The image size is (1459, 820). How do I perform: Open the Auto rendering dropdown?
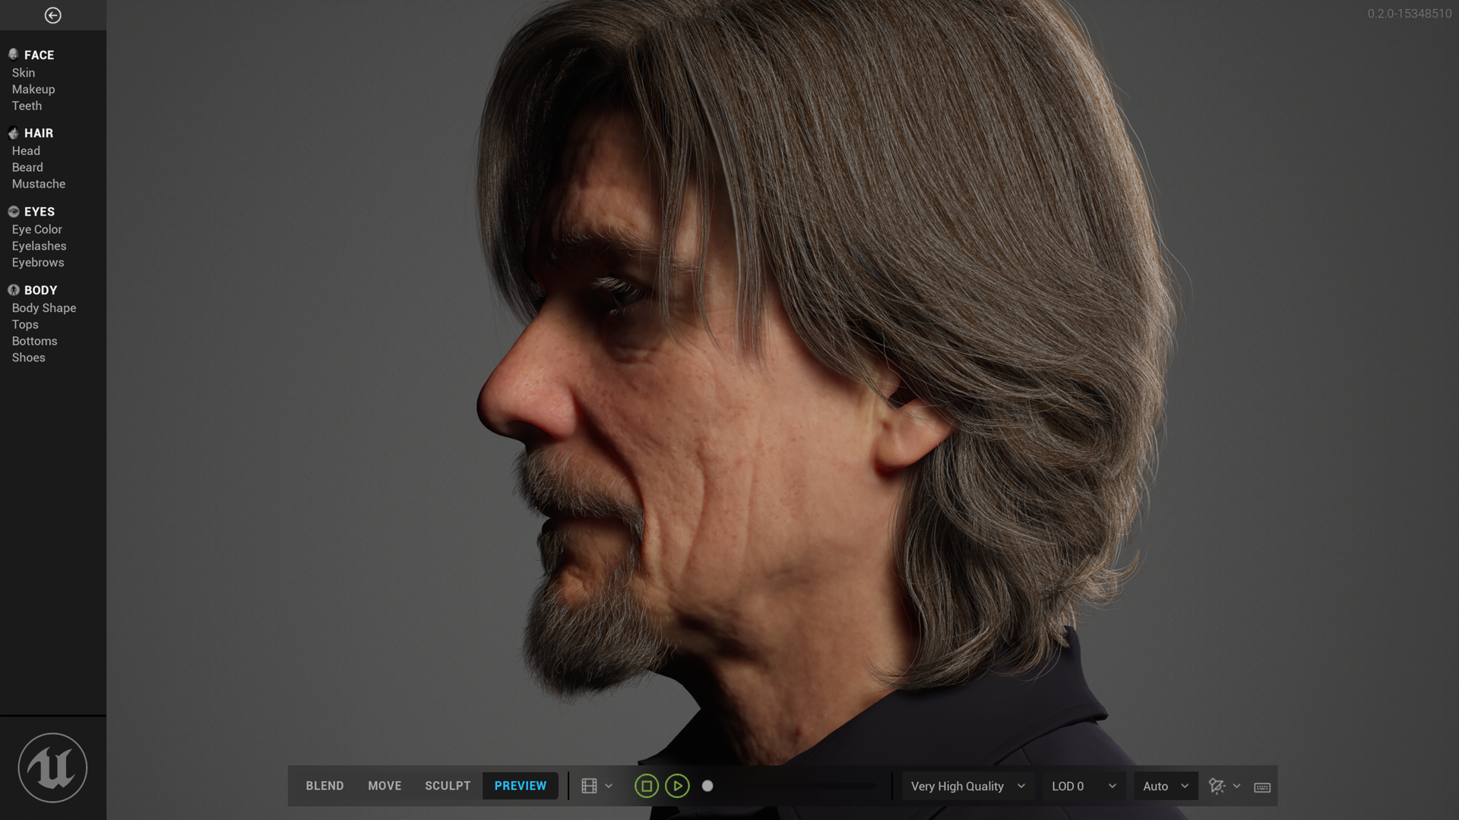click(x=1166, y=786)
